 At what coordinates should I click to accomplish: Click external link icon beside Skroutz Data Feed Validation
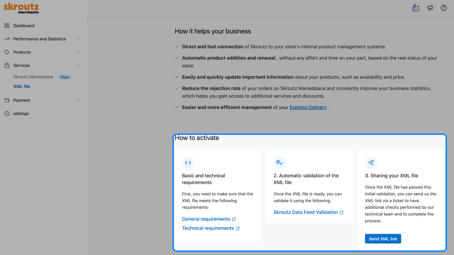[x=342, y=212]
